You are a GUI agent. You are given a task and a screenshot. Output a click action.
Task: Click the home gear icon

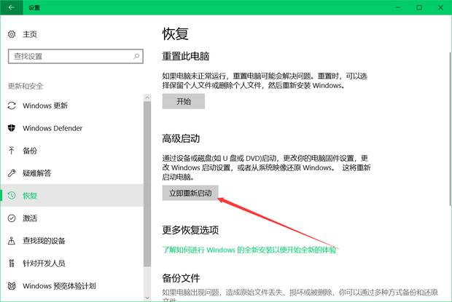click(x=12, y=34)
